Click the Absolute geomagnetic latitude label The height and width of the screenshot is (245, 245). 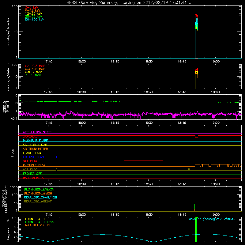point(212,219)
